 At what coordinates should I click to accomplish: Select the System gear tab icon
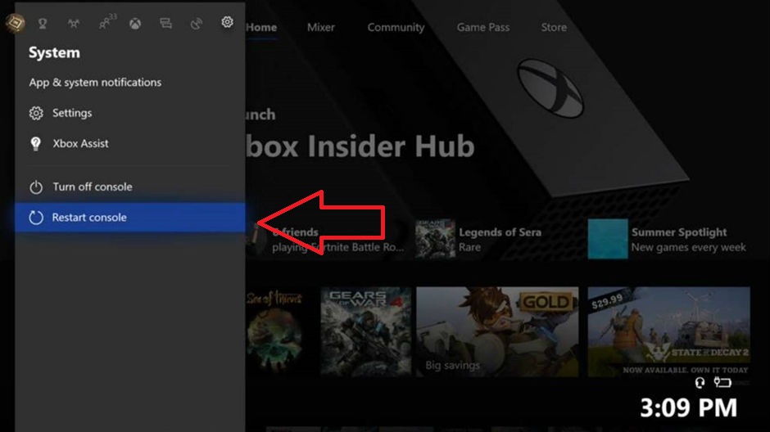(x=227, y=22)
